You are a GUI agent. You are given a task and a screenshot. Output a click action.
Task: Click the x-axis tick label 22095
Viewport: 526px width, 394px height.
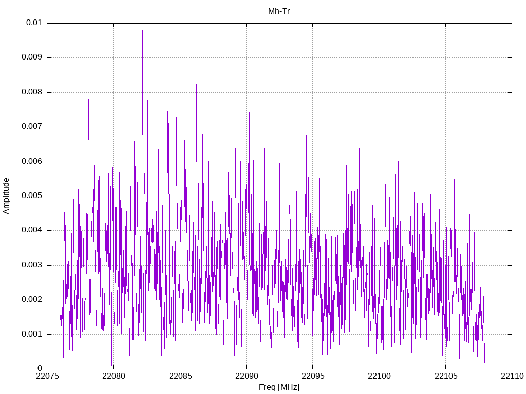(x=313, y=376)
